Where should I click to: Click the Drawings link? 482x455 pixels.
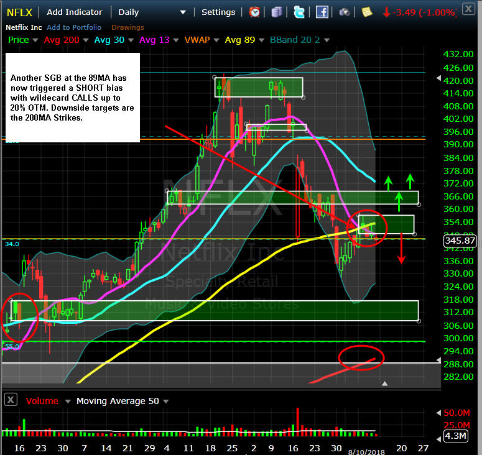pos(127,27)
